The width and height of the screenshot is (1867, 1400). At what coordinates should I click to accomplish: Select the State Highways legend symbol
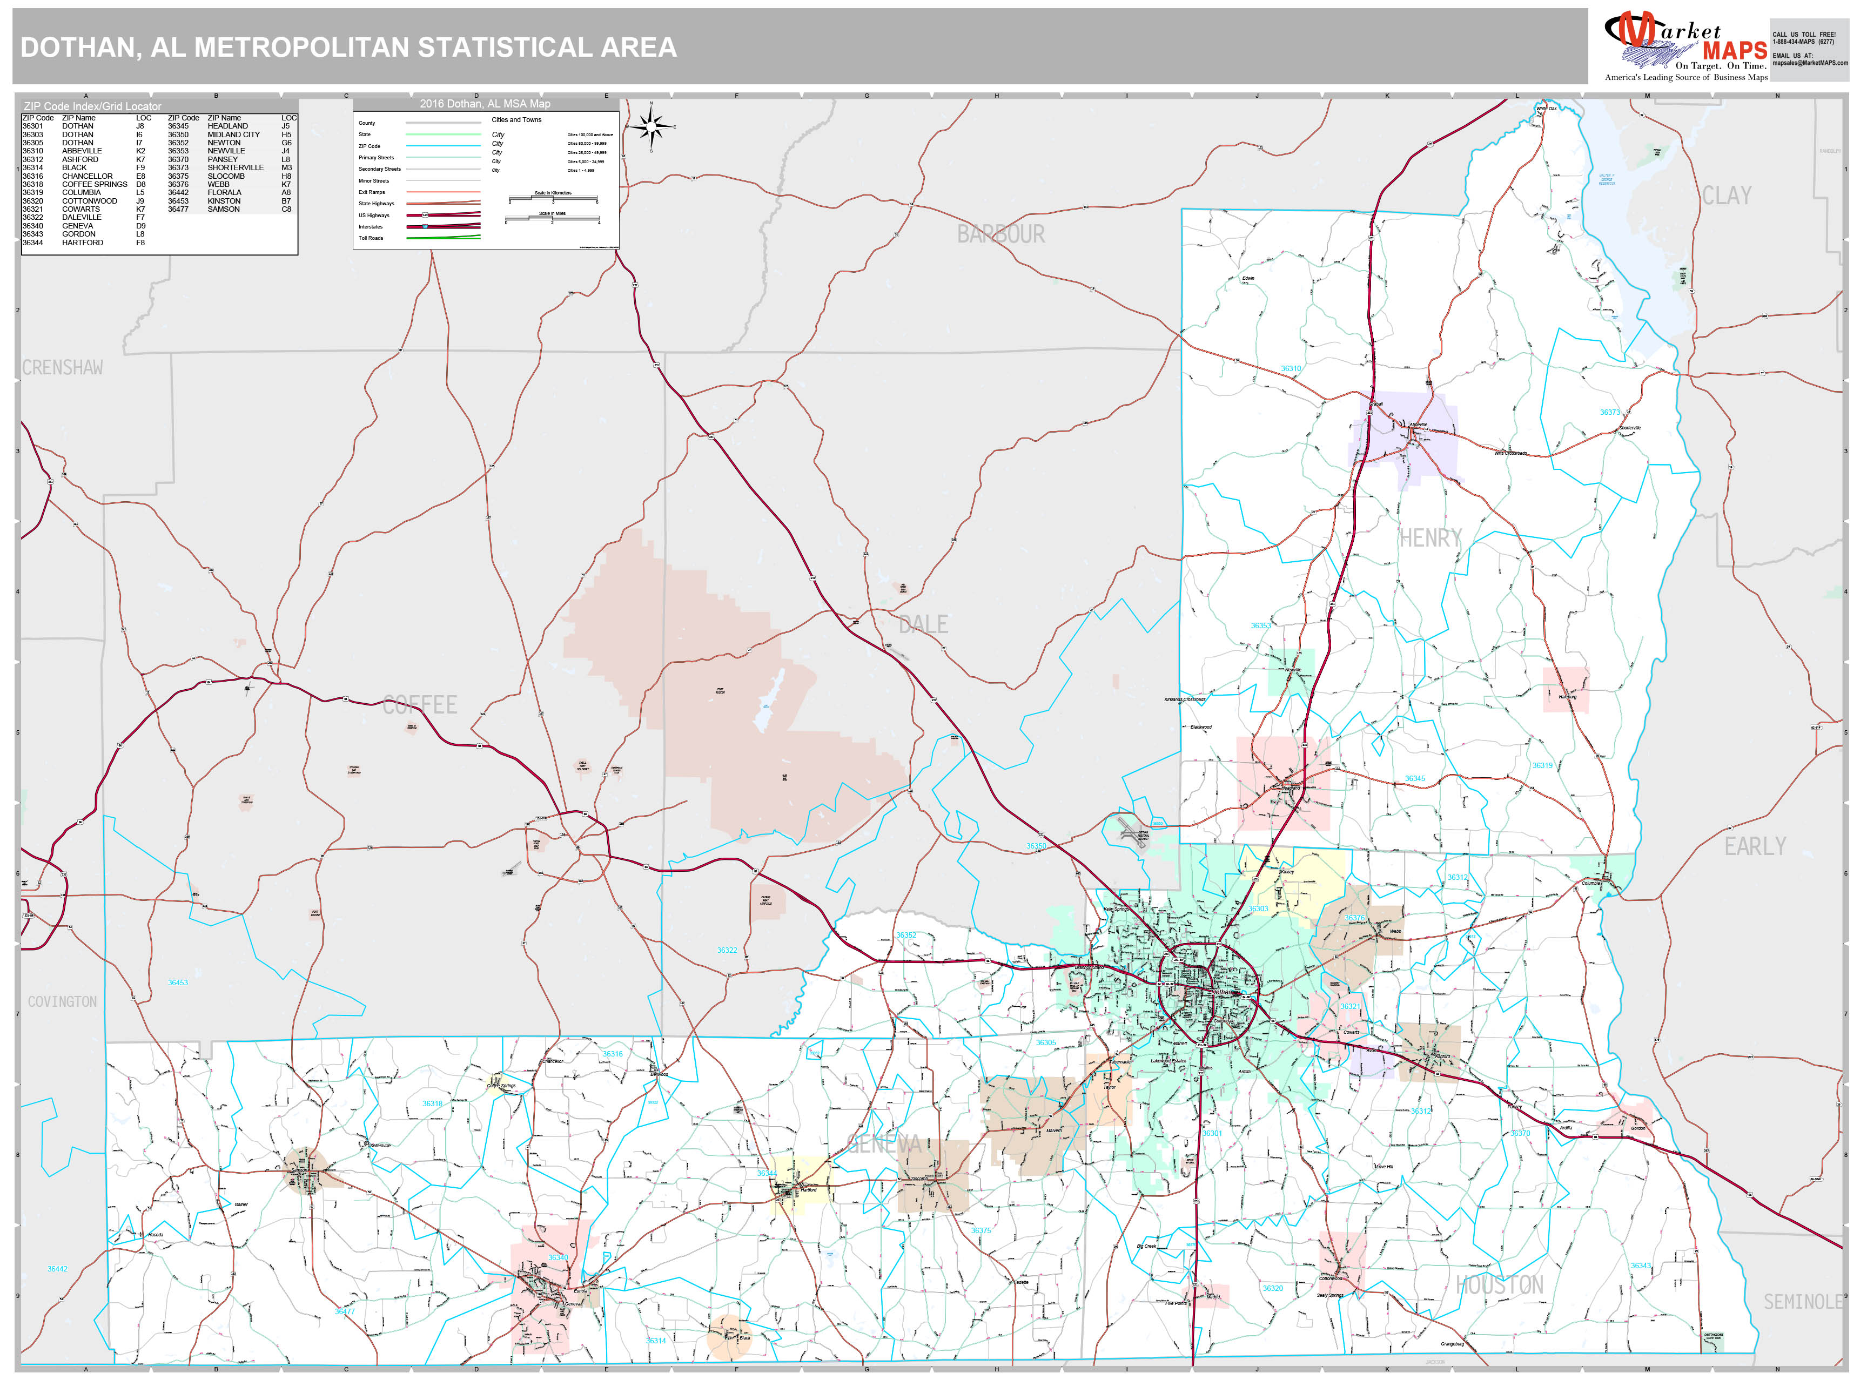click(x=443, y=204)
